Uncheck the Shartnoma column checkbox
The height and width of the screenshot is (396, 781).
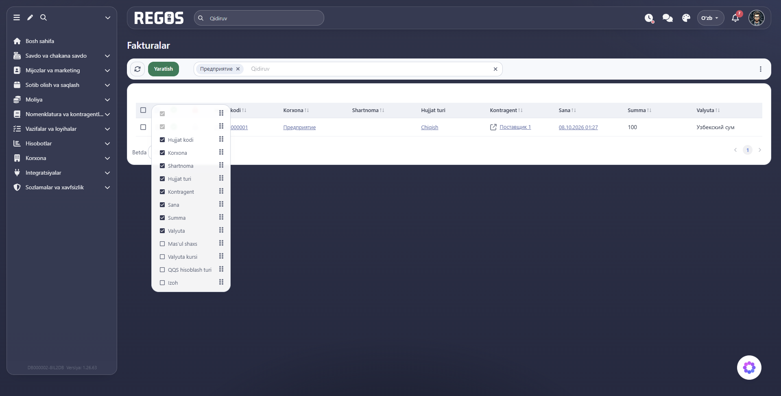pos(162,166)
